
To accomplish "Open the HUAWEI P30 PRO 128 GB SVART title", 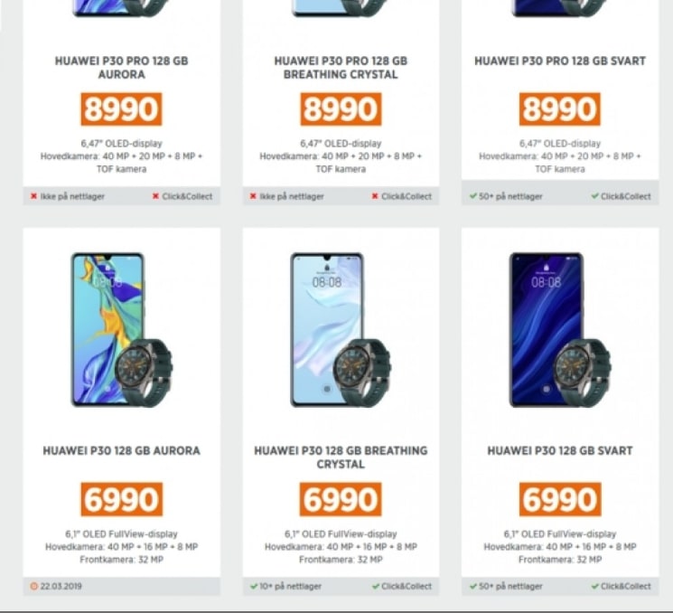I will (560, 61).
